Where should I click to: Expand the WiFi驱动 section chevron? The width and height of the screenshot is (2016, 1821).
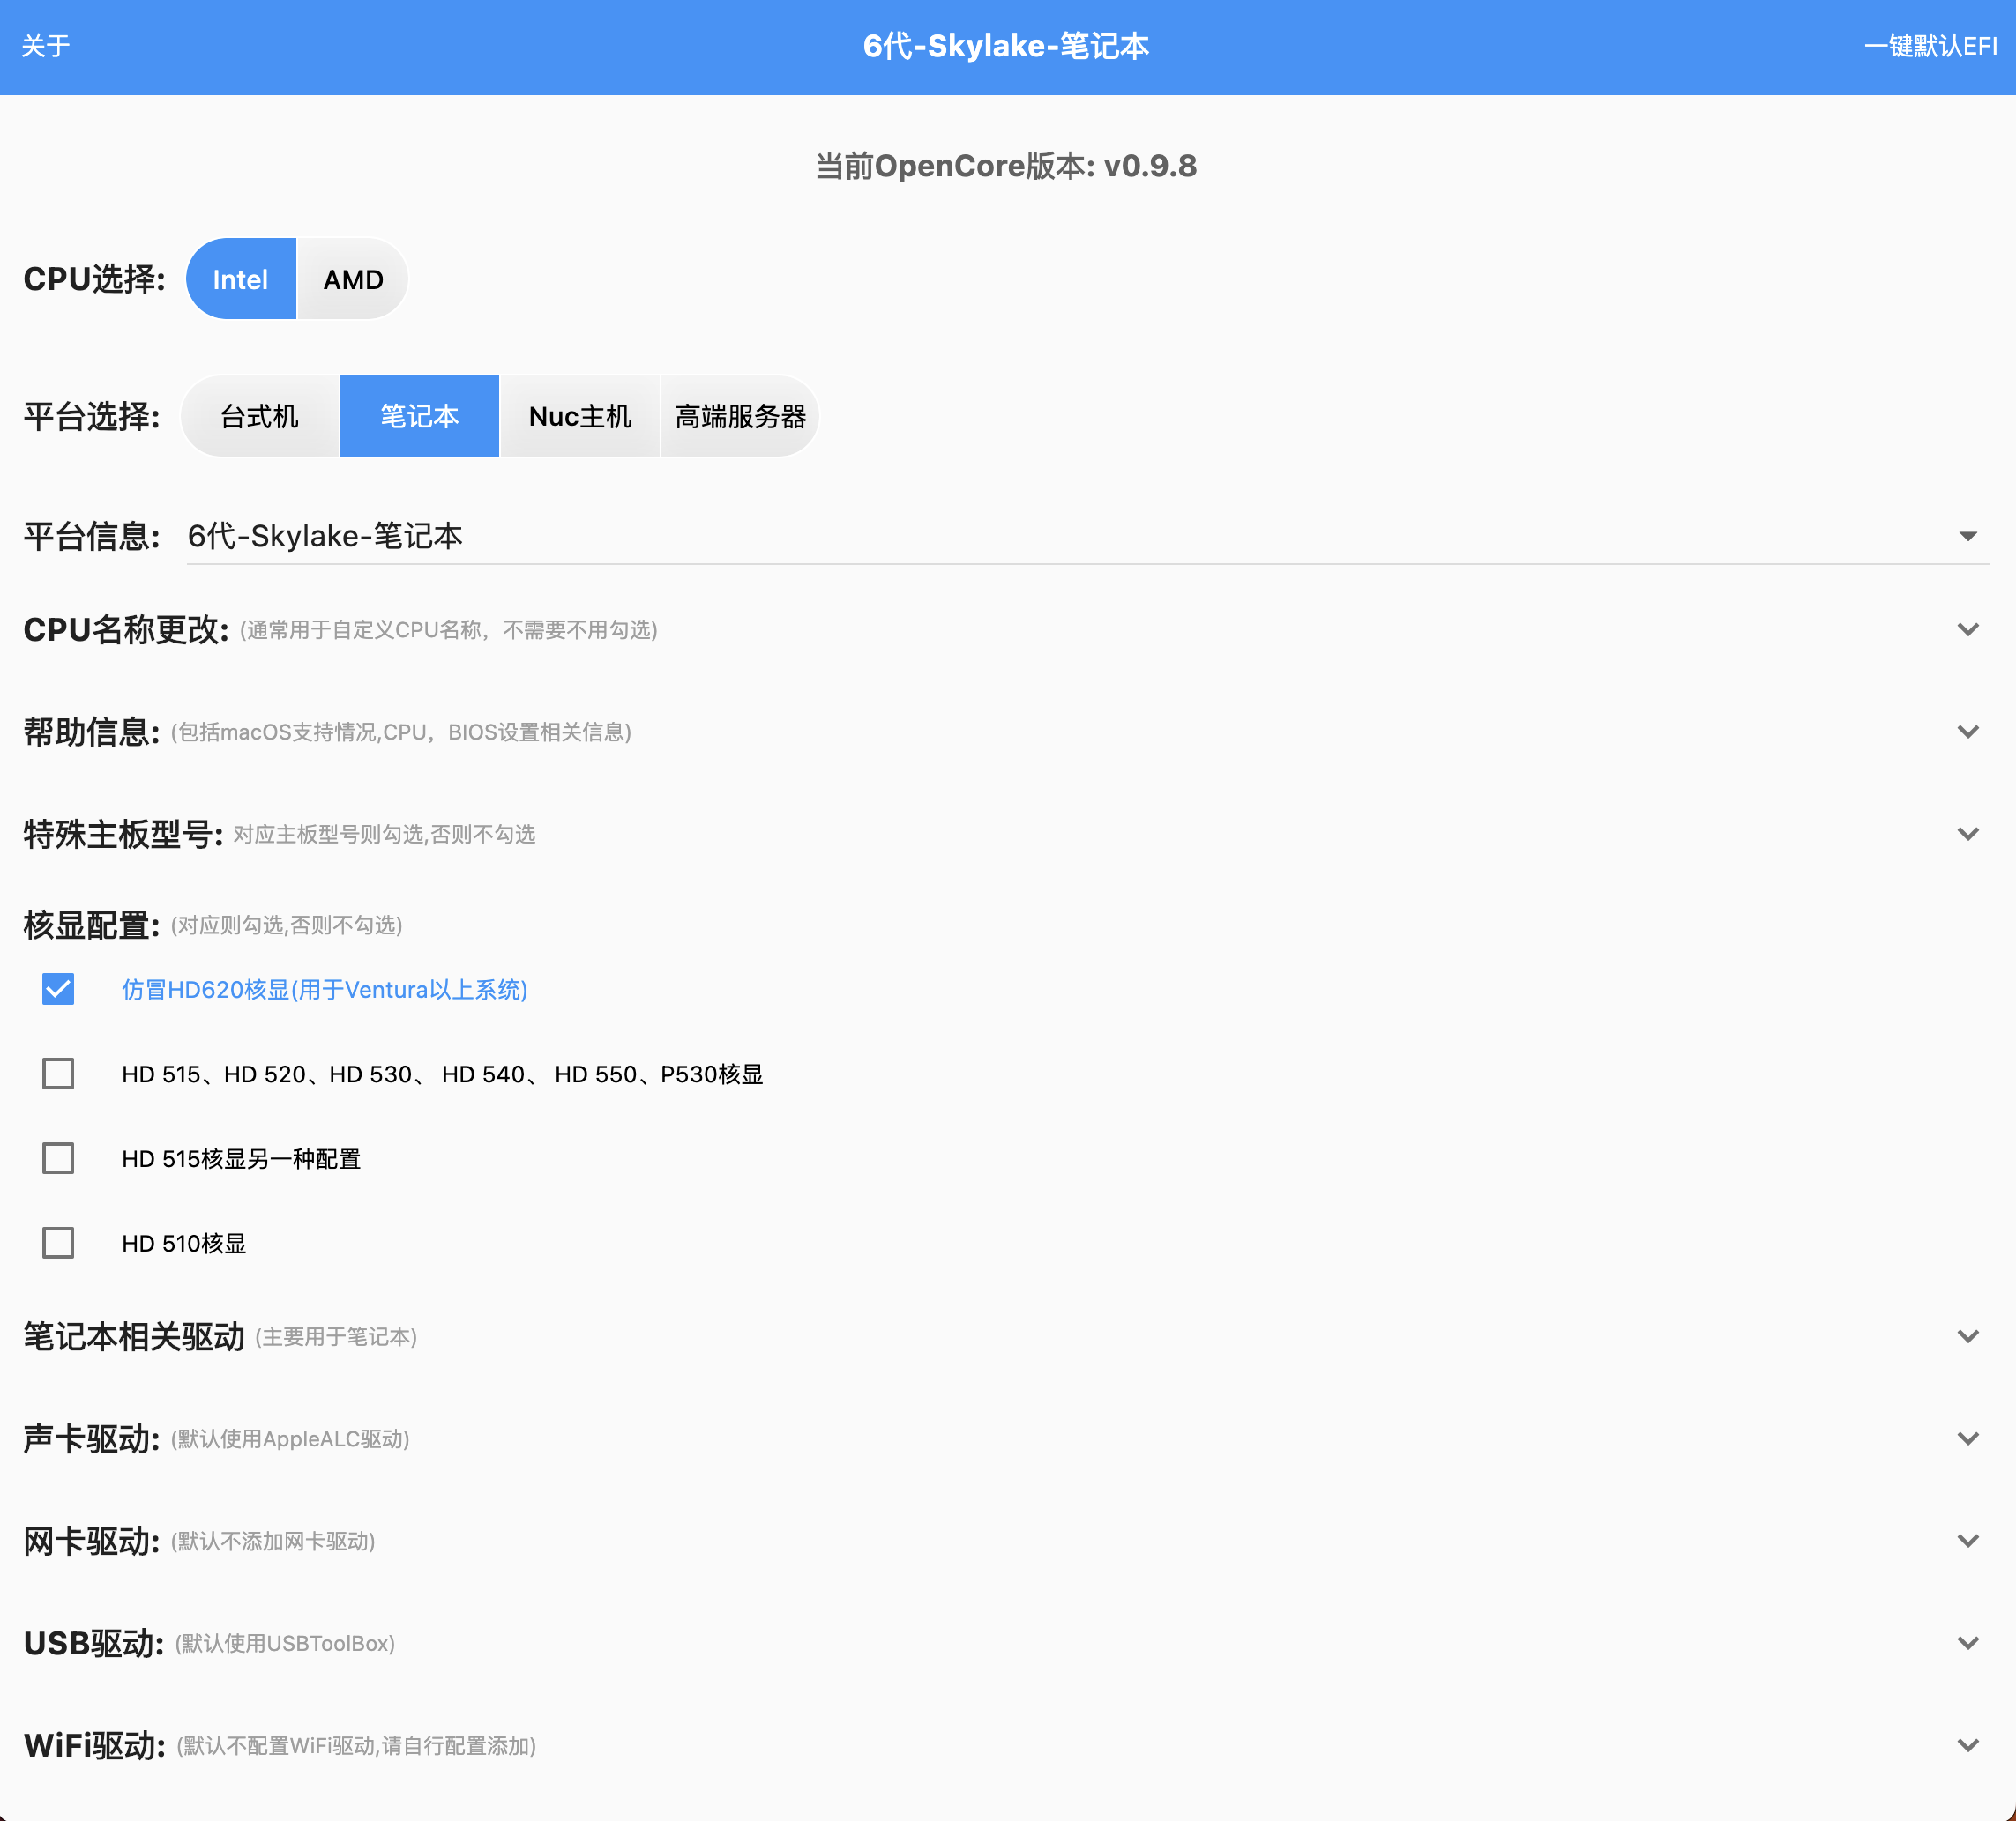(x=1967, y=1745)
